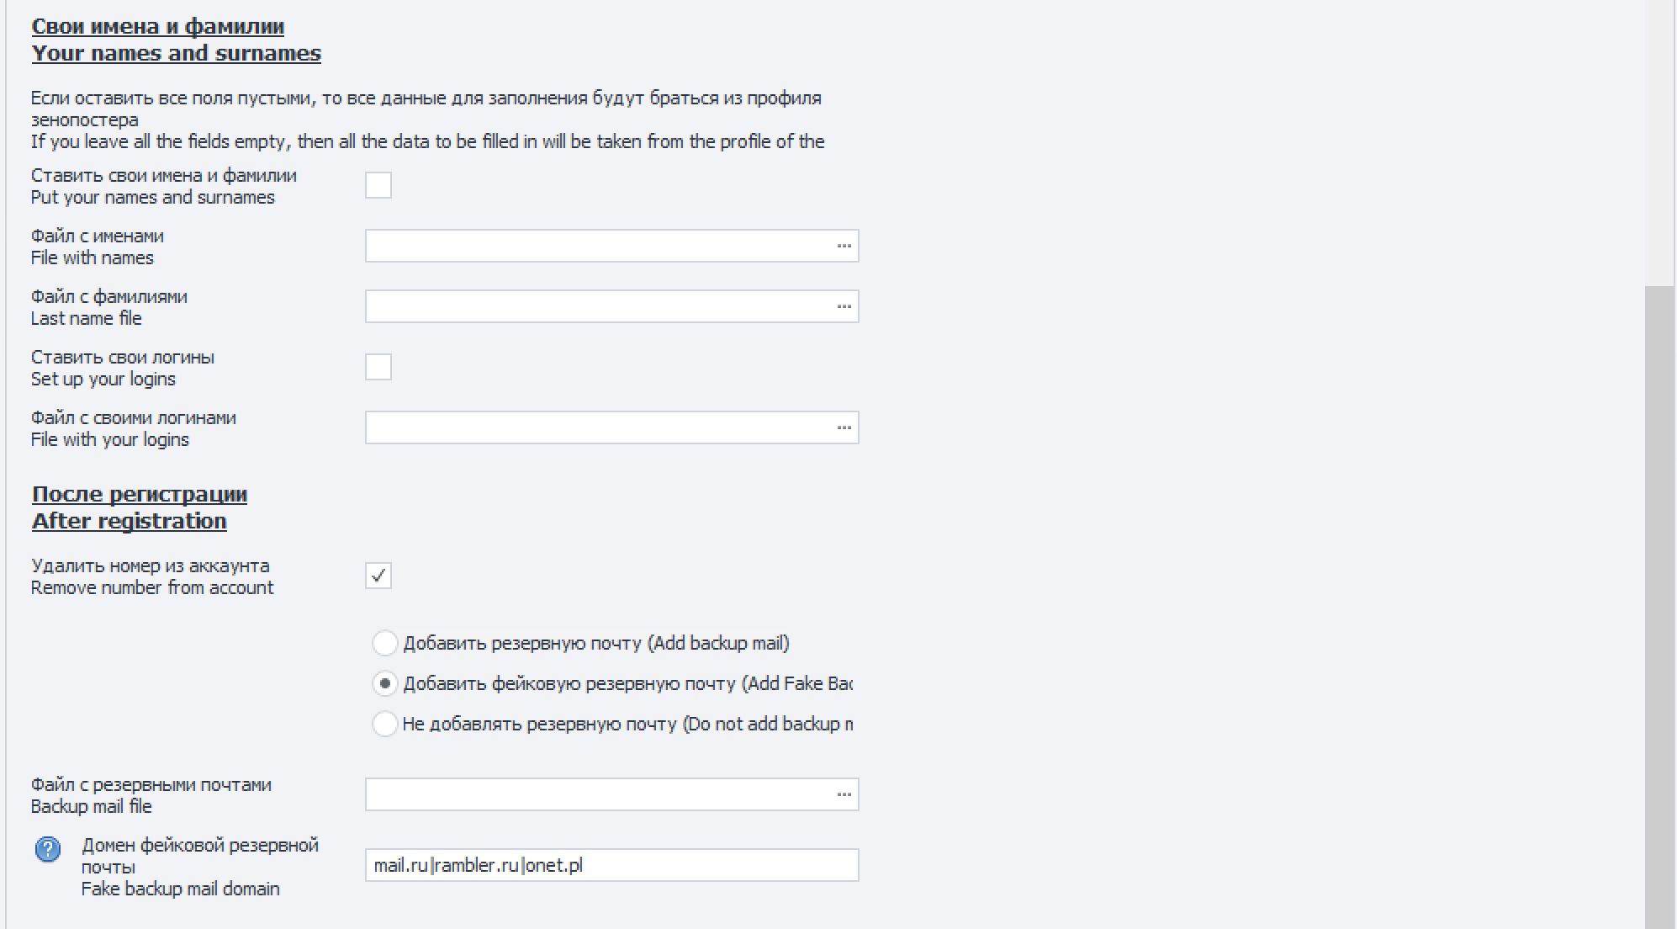Click into the File with names field
The width and height of the screenshot is (1677, 929).
pyautogui.click(x=597, y=247)
